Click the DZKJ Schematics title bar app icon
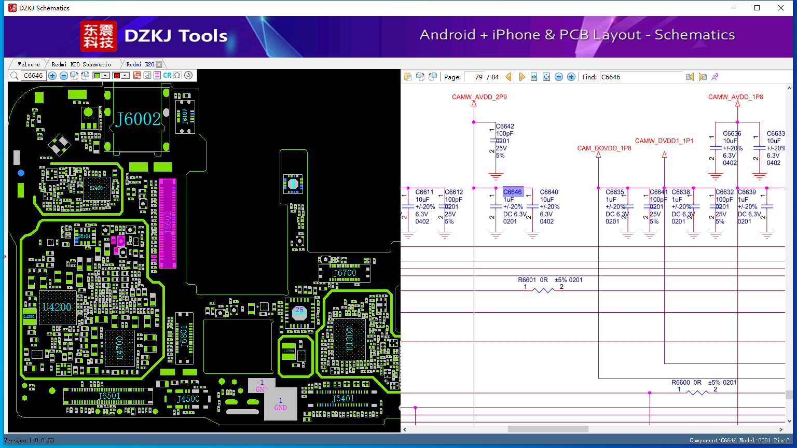Screen dimensions: 797x448 pos(12,8)
